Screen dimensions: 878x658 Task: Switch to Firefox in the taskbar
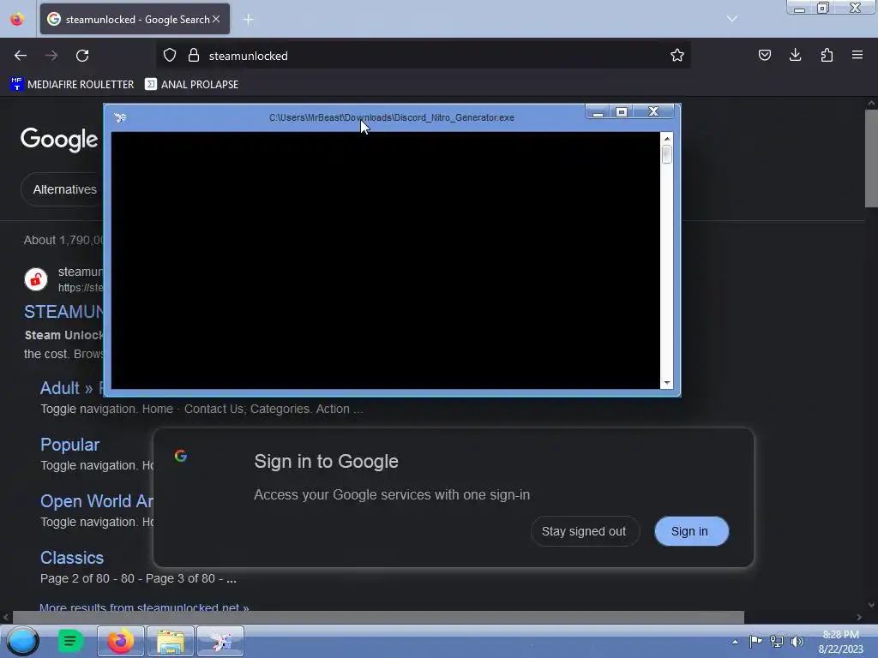coord(121,641)
